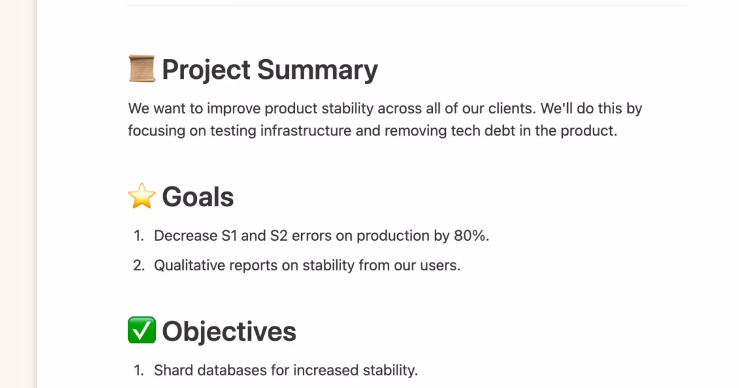Click the paragraph line starting "We want to improve"
The width and height of the screenshot is (739, 388).
pyautogui.click(x=385, y=109)
